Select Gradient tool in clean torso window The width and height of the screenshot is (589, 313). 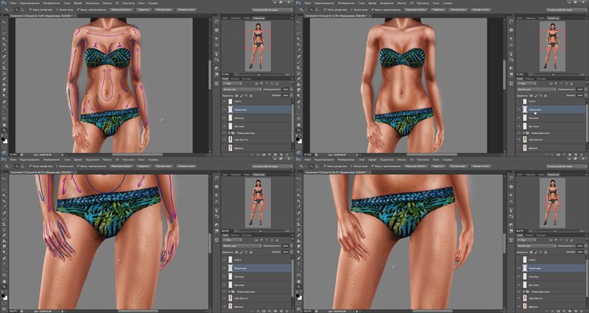click(x=299, y=84)
